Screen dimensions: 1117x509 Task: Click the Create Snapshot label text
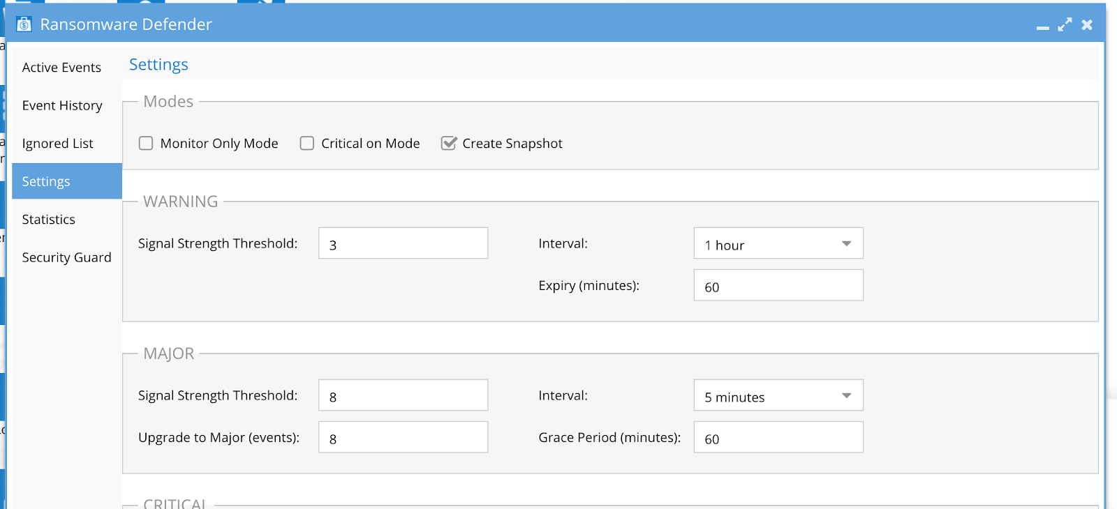[512, 143]
